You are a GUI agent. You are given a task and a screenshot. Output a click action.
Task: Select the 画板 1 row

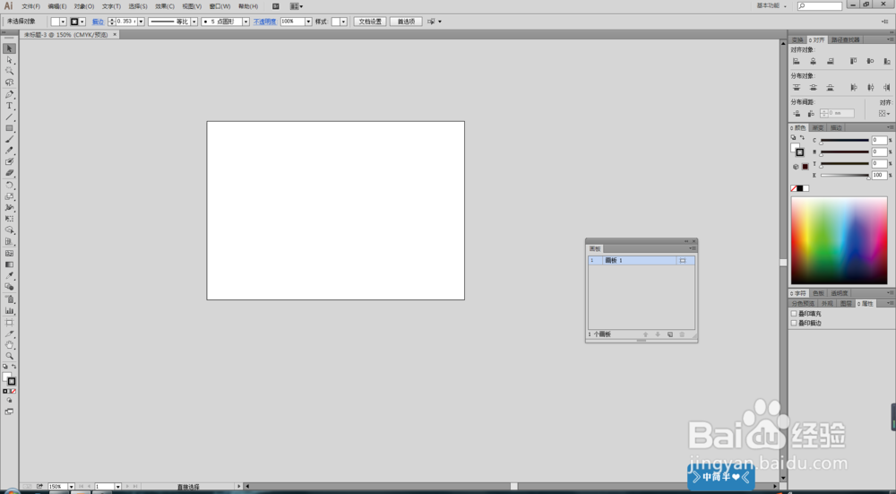point(642,260)
